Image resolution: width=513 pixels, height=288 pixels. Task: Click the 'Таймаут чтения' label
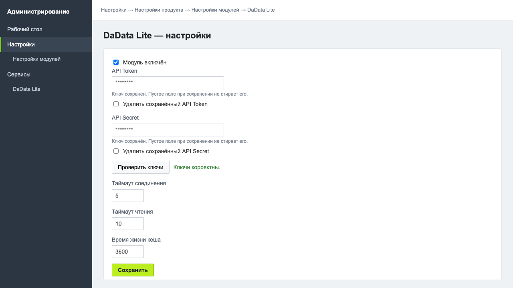tap(132, 212)
